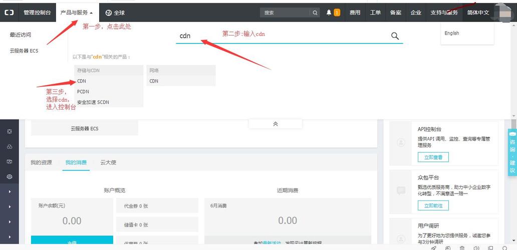The height and width of the screenshot is (250, 517).
Task: Click the window layout icon in bottom bar
Action: 490,248
